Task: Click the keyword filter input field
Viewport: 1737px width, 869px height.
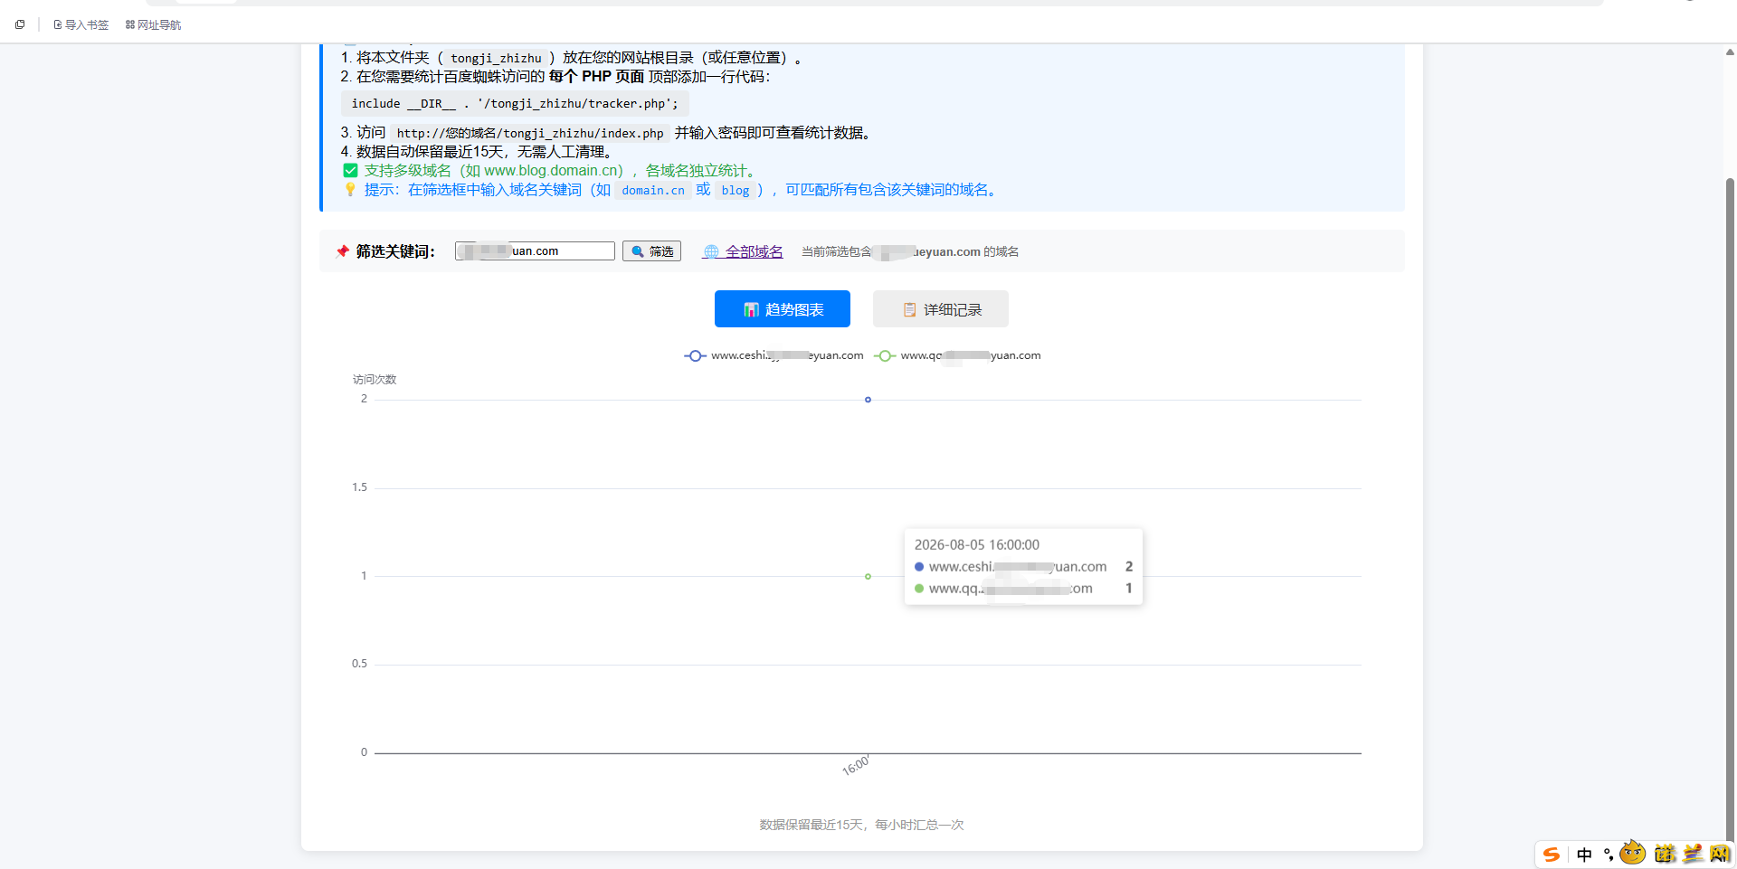Action: click(x=536, y=251)
